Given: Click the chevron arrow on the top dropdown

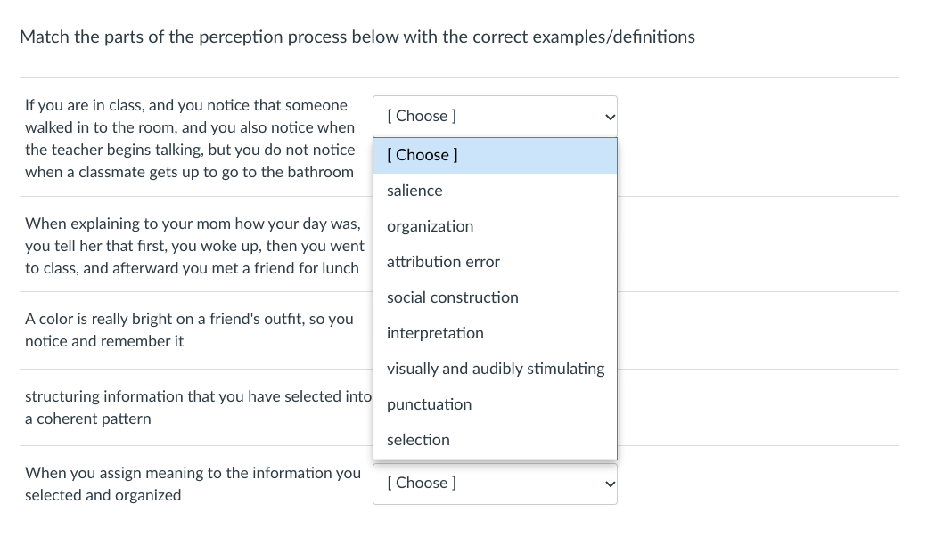Looking at the screenshot, I should pos(610,117).
